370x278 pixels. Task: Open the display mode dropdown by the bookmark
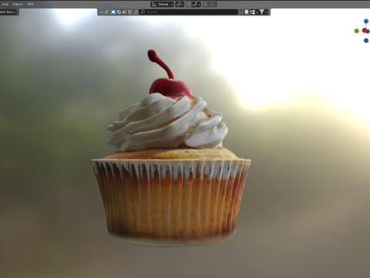[254, 12]
